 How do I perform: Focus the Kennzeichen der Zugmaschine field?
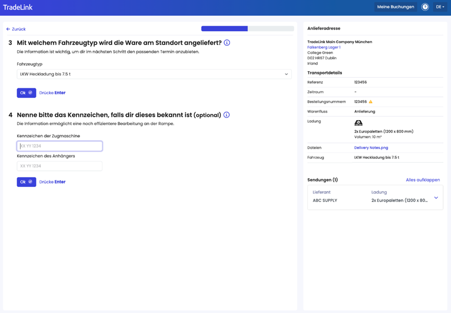60,146
